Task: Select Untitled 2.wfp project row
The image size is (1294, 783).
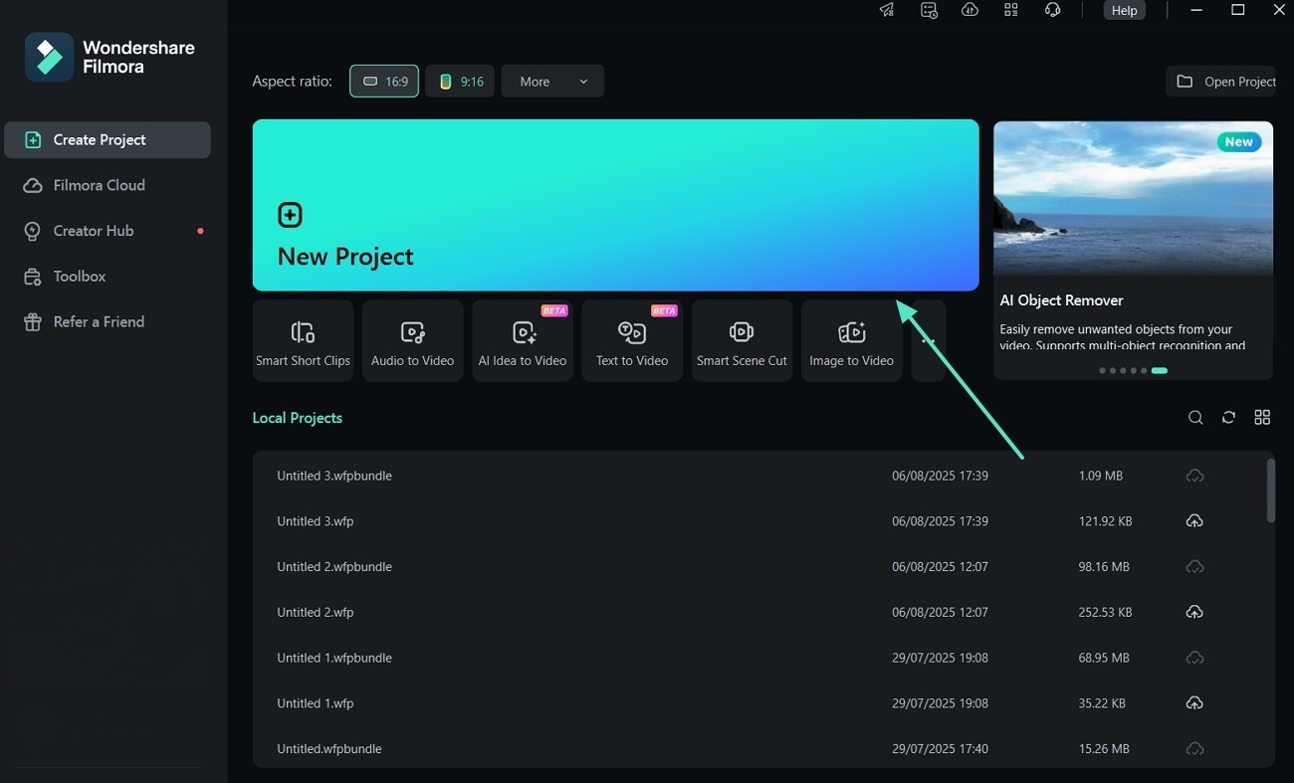Action: 758,613
